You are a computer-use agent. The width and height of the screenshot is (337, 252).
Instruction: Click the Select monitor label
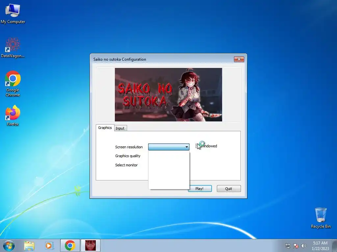point(126,165)
